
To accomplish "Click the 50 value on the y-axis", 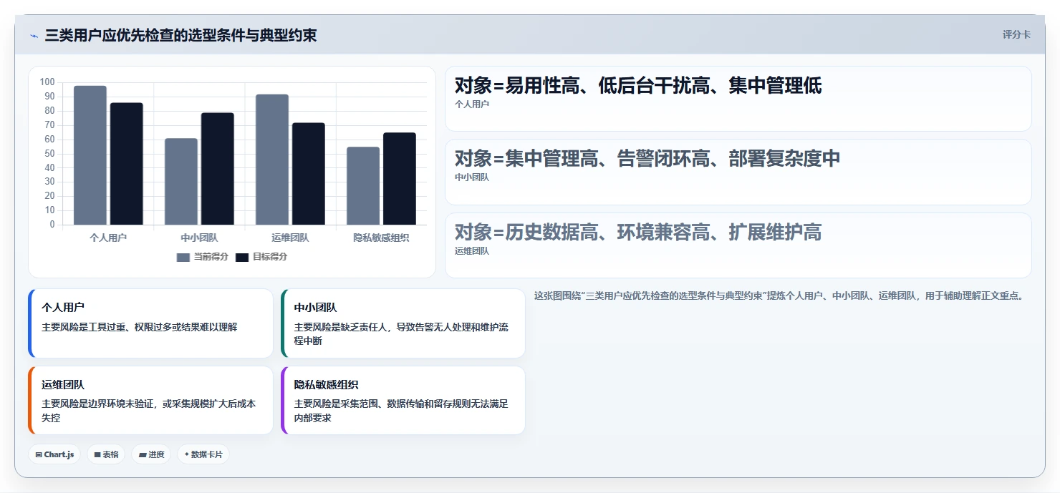I will point(49,153).
